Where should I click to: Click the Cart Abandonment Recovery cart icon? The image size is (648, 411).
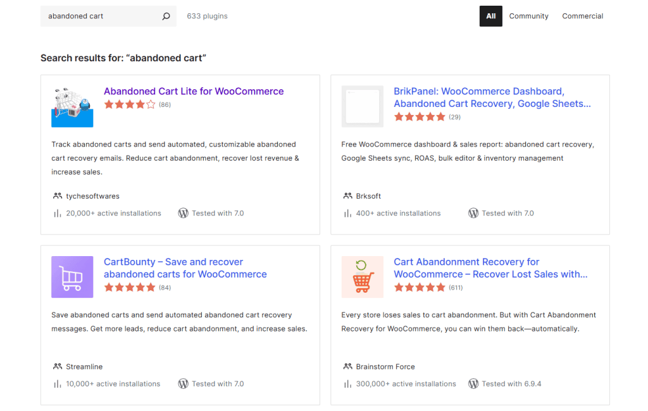coord(363,277)
